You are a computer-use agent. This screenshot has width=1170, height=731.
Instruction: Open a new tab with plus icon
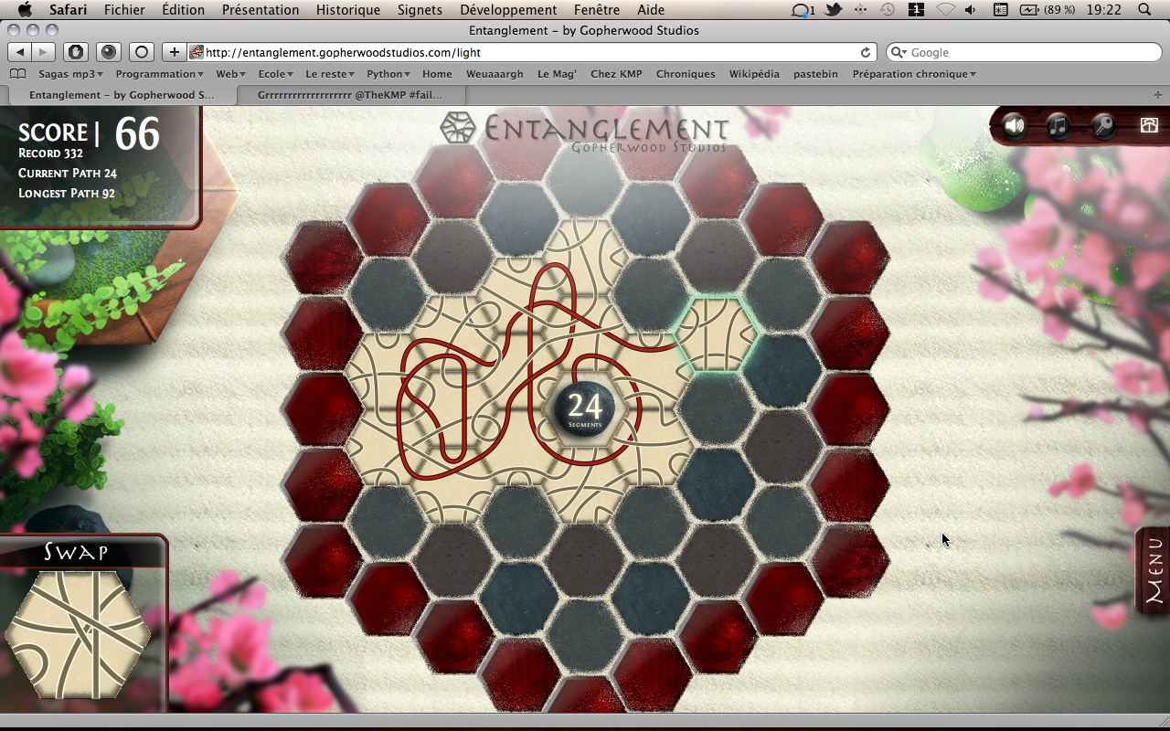point(1158,94)
